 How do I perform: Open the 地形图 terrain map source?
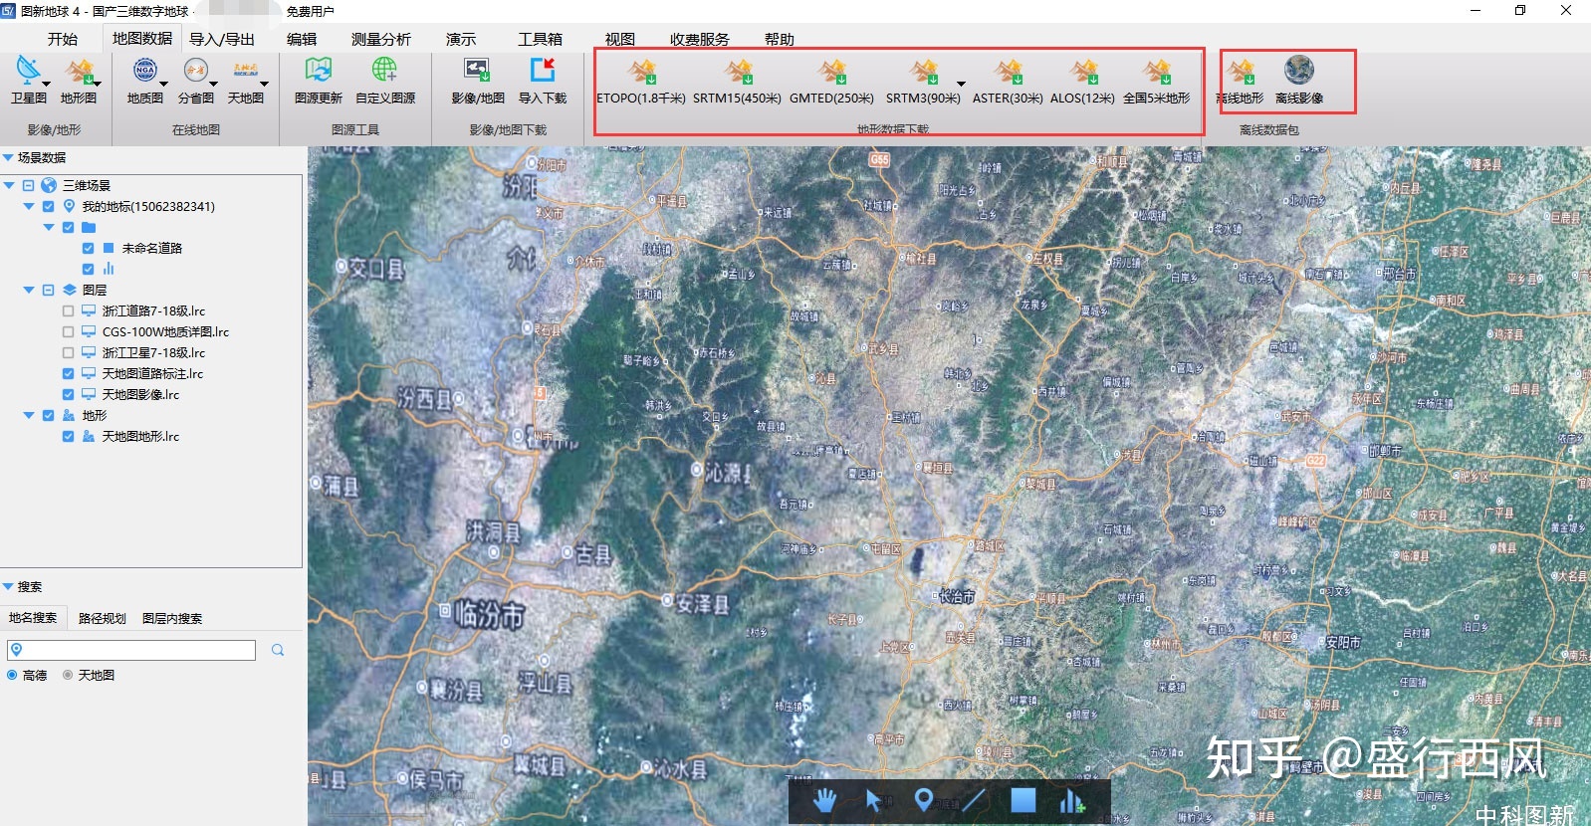79,80
